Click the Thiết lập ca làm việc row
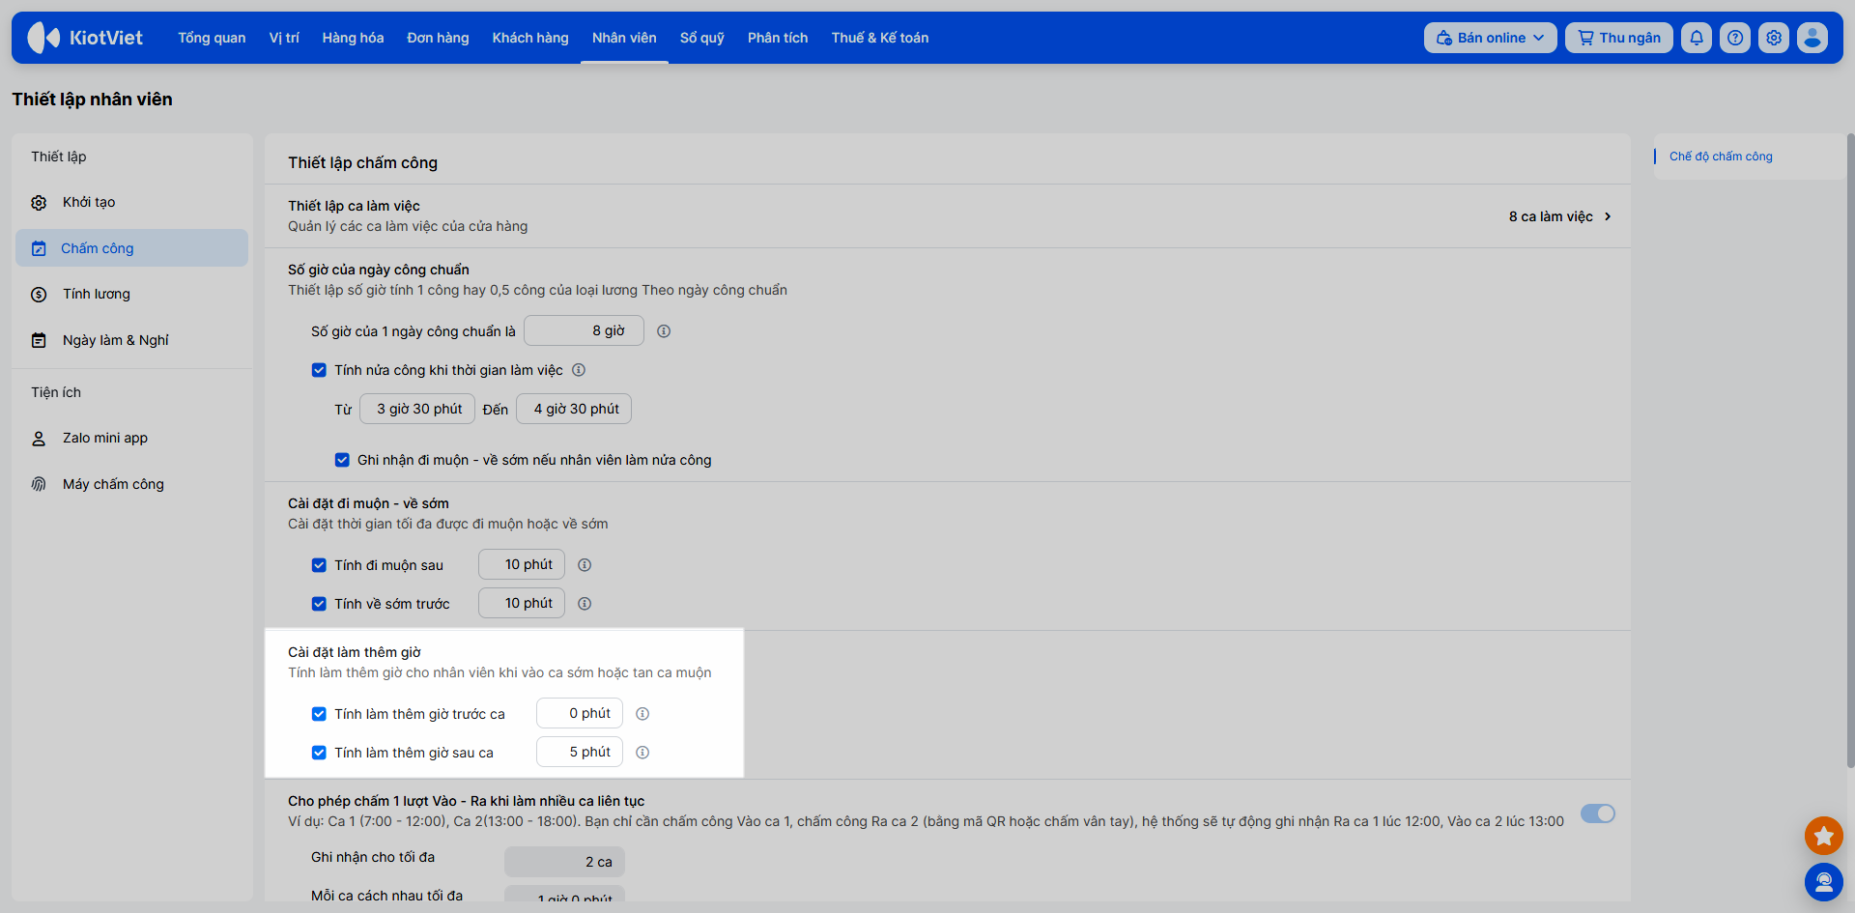The height and width of the screenshot is (913, 1855). pos(947,216)
